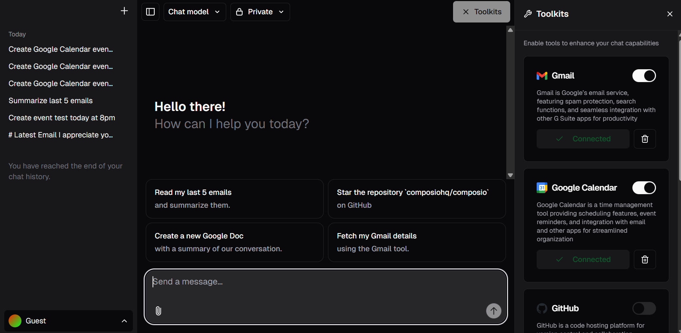Viewport: 681px width, 333px height.
Task: Click the 'Today' history heading
Action: (x=17, y=34)
